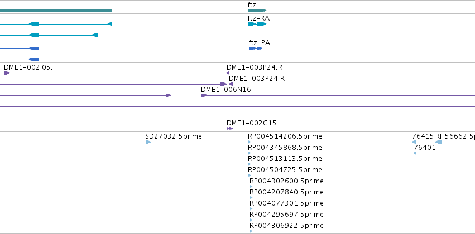Select the RP004514206.5prime arrow marker
Image resolution: width=475 pixels, height=234 pixels.
pos(250,142)
